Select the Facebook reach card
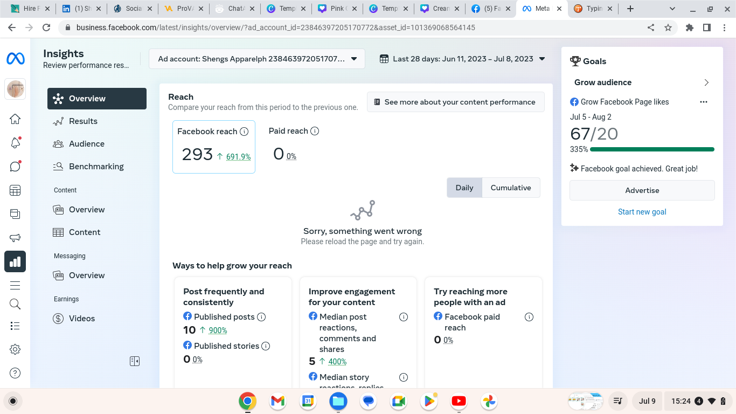Viewport: 736px width, 414px height. click(x=214, y=147)
